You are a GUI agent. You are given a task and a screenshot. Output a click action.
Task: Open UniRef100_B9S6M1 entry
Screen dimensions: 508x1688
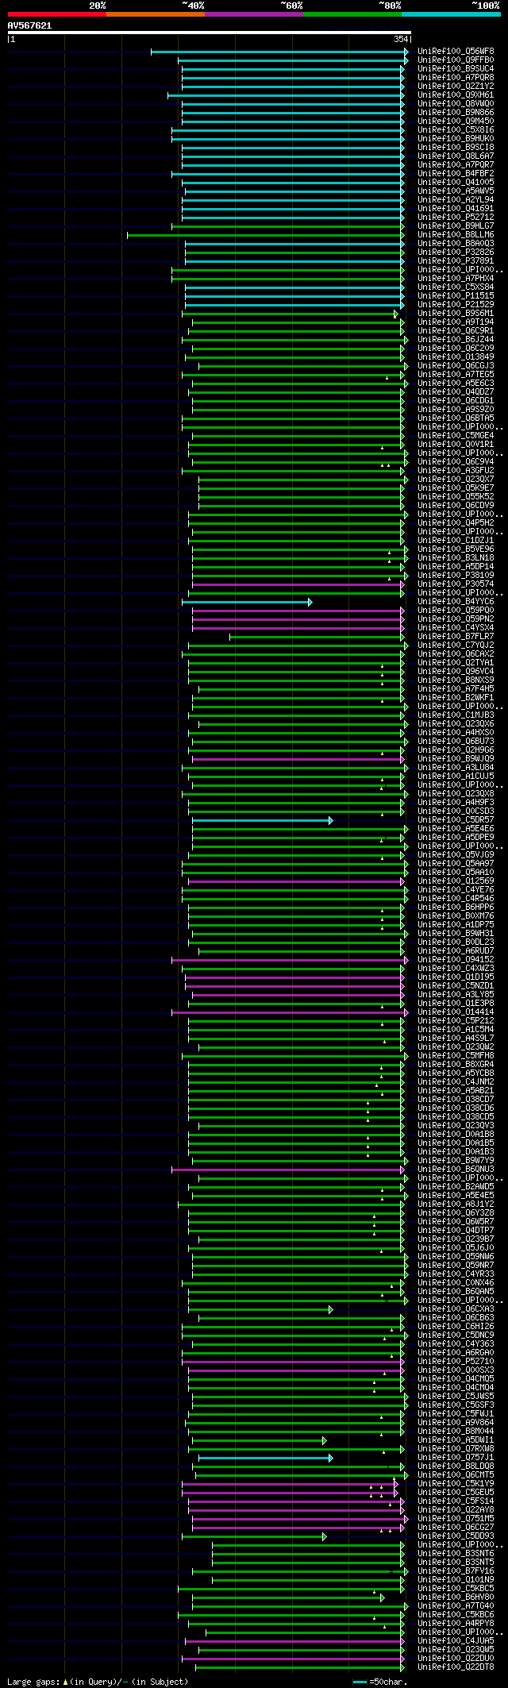[x=456, y=314]
